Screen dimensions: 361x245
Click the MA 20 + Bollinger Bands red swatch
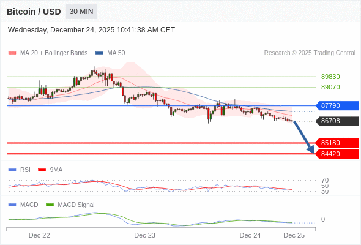click(12, 53)
